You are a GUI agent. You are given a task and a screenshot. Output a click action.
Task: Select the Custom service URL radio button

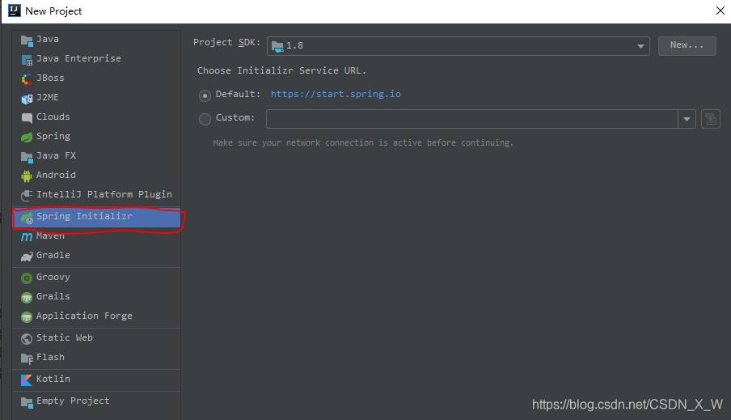click(205, 120)
